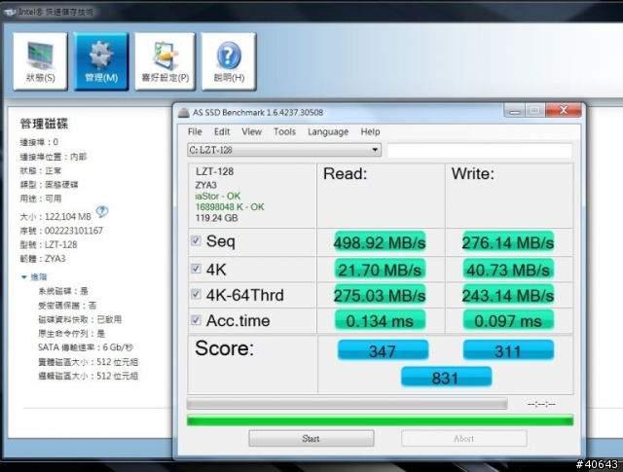
Task: Open the Help menu in AS SSD
Action: click(x=370, y=132)
